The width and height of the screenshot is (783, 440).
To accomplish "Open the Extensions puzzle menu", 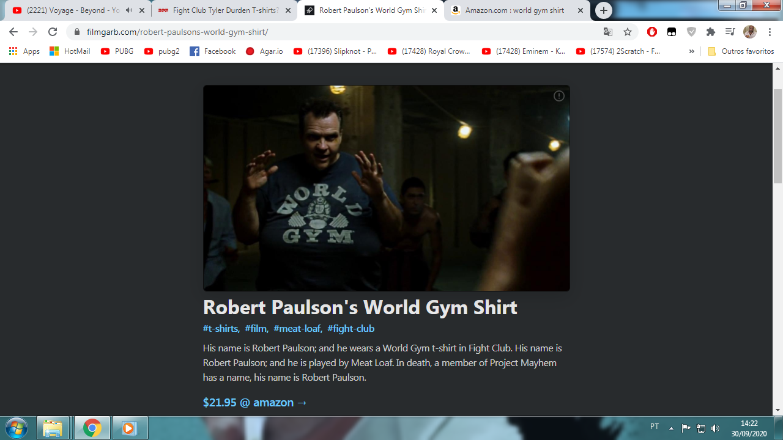I will 710,32.
